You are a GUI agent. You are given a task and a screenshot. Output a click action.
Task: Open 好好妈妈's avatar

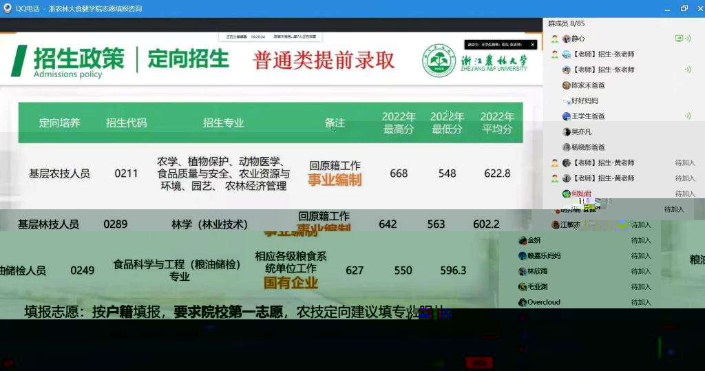tap(567, 100)
